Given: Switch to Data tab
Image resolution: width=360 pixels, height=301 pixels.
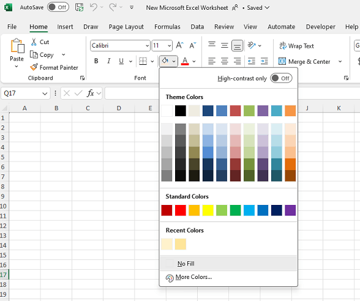Looking at the screenshot, I should 197,27.
